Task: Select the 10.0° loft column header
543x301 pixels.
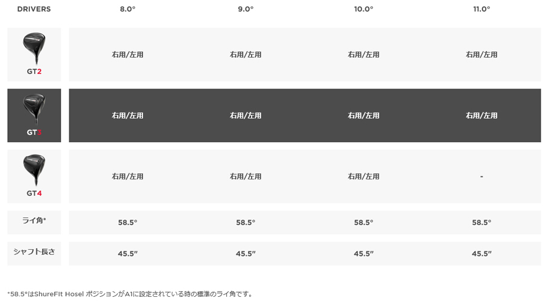Action: pos(363,9)
